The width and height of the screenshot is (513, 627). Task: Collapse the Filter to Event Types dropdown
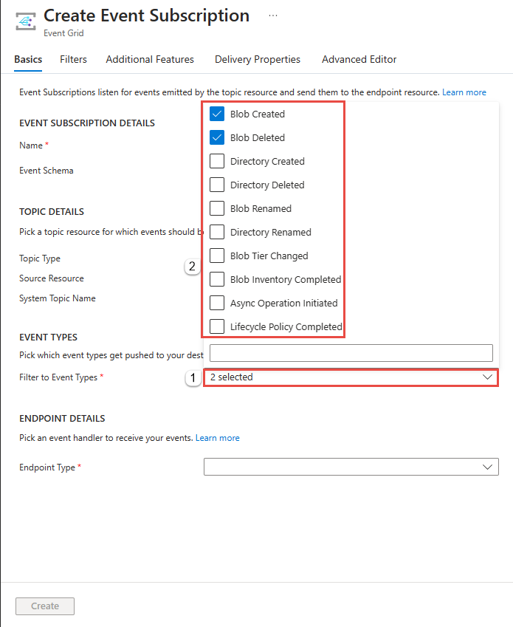tap(351, 377)
